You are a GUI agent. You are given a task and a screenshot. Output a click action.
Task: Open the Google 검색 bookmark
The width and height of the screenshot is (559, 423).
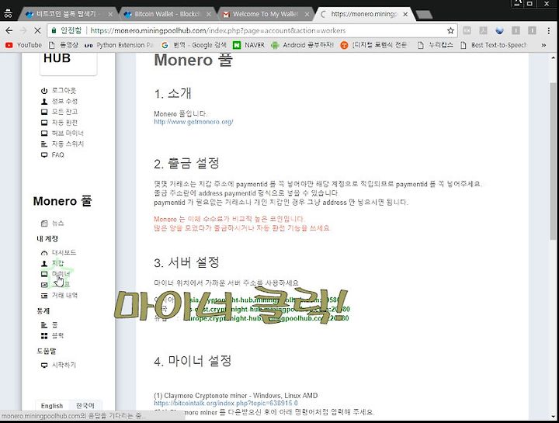coord(194,45)
